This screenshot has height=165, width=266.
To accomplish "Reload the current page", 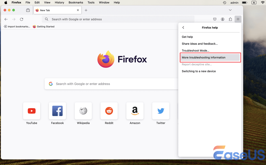I will pyautogui.click(x=22, y=19).
